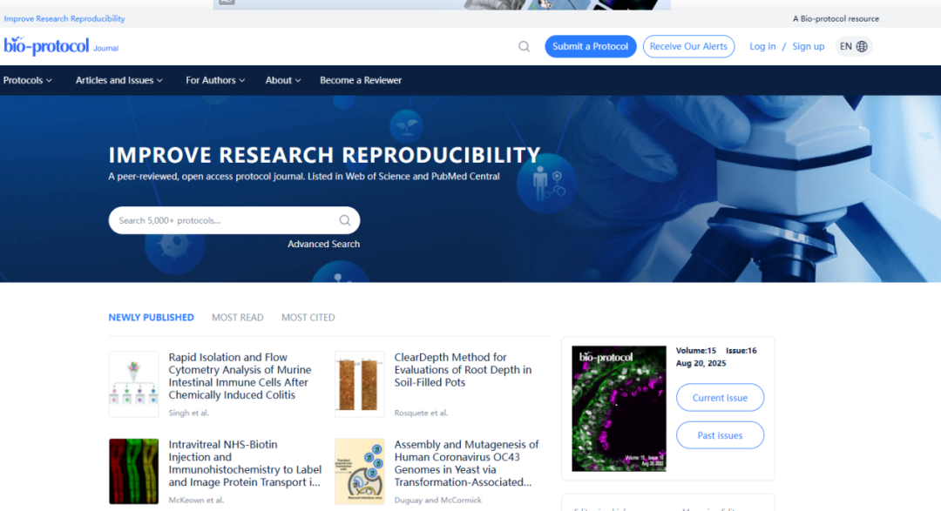Click the globe language icon
Image resolution: width=941 pixels, height=511 pixels.
coord(862,47)
